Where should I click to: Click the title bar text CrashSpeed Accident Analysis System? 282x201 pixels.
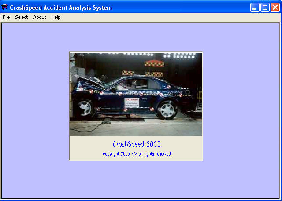tap(62, 7)
